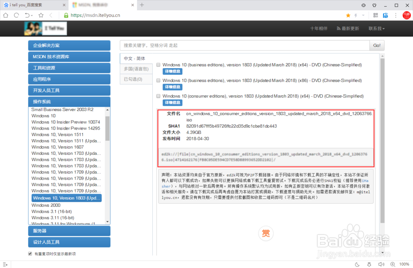This screenshot has width=413, height=268.
Task: Click 详细信息 under consumer editions x64
Action: click(x=173, y=103)
